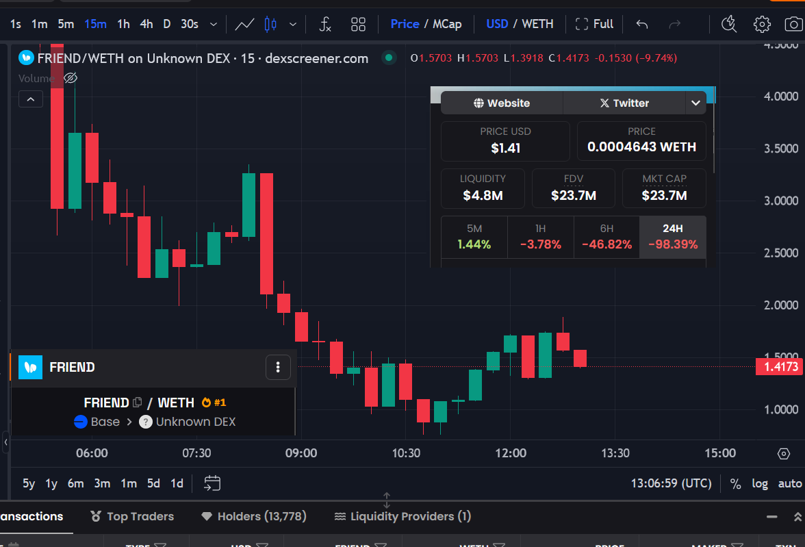Image resolution: width=805 pixels, height=547 pixels.
Task: Select candlestick chart style
Action: point(270,24)
